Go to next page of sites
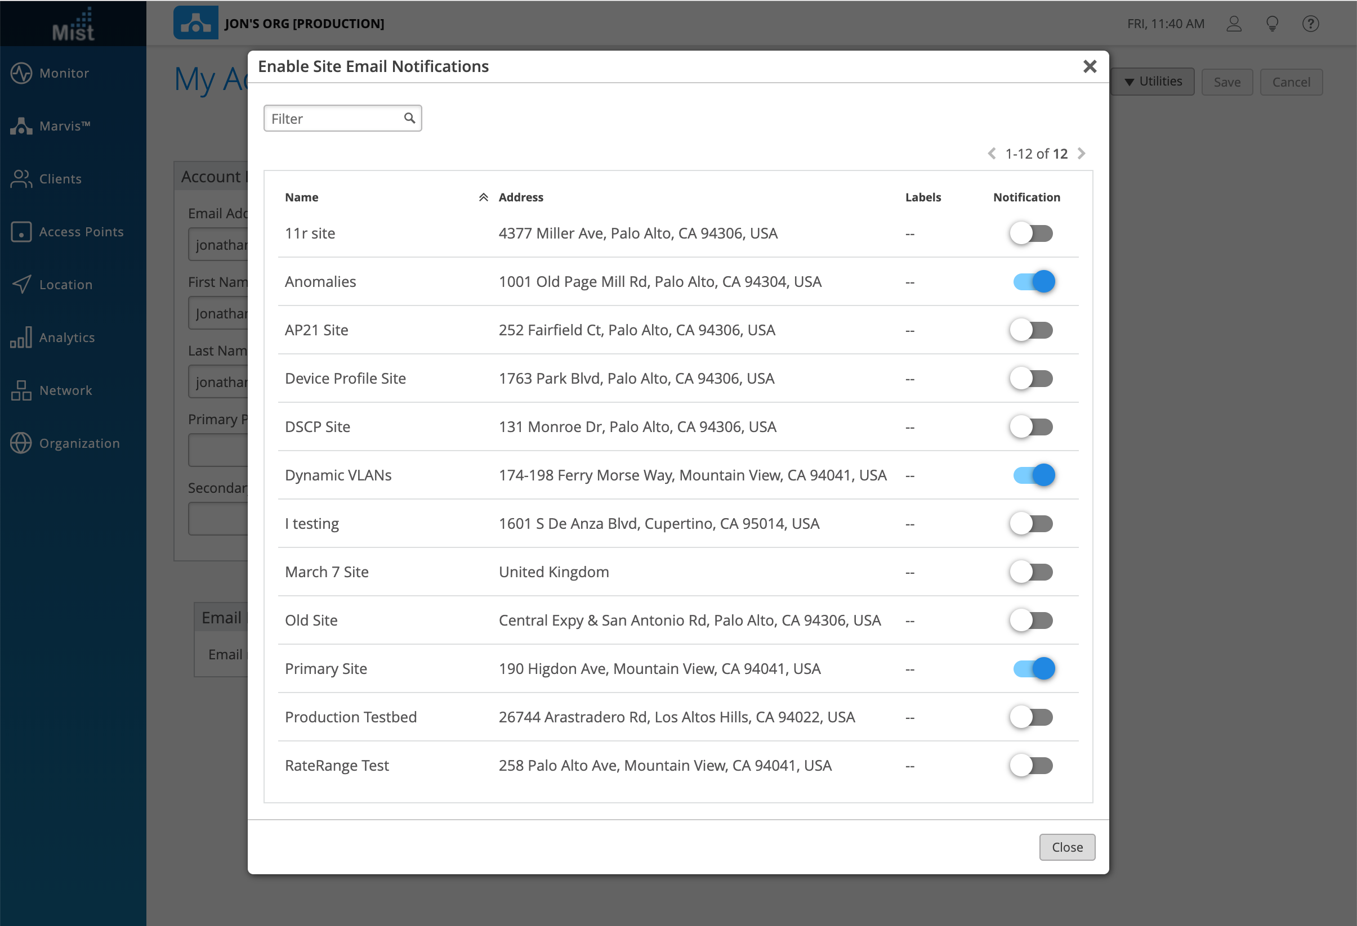This screenshot has width=1357, height=926. click(1082, 154)
